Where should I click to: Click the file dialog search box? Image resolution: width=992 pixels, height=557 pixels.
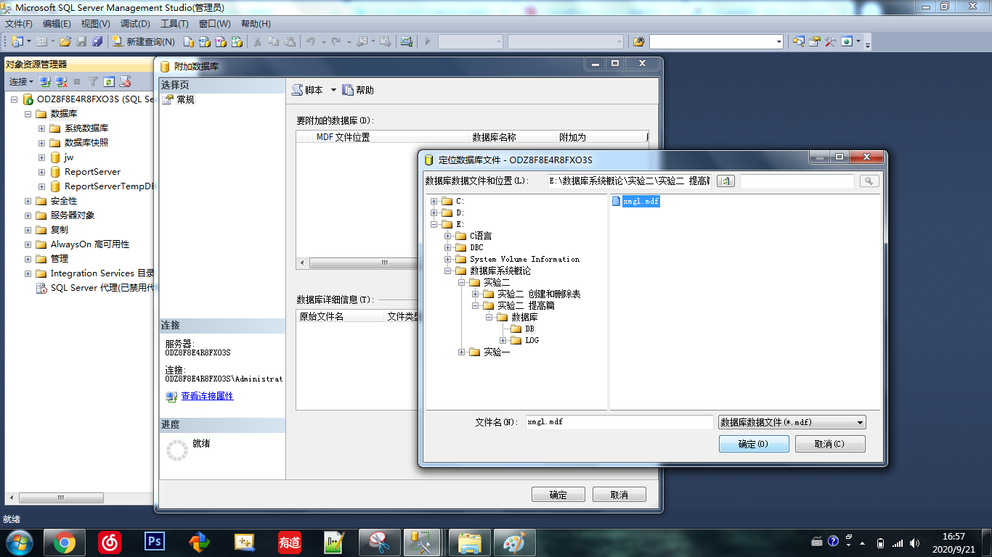797,181
